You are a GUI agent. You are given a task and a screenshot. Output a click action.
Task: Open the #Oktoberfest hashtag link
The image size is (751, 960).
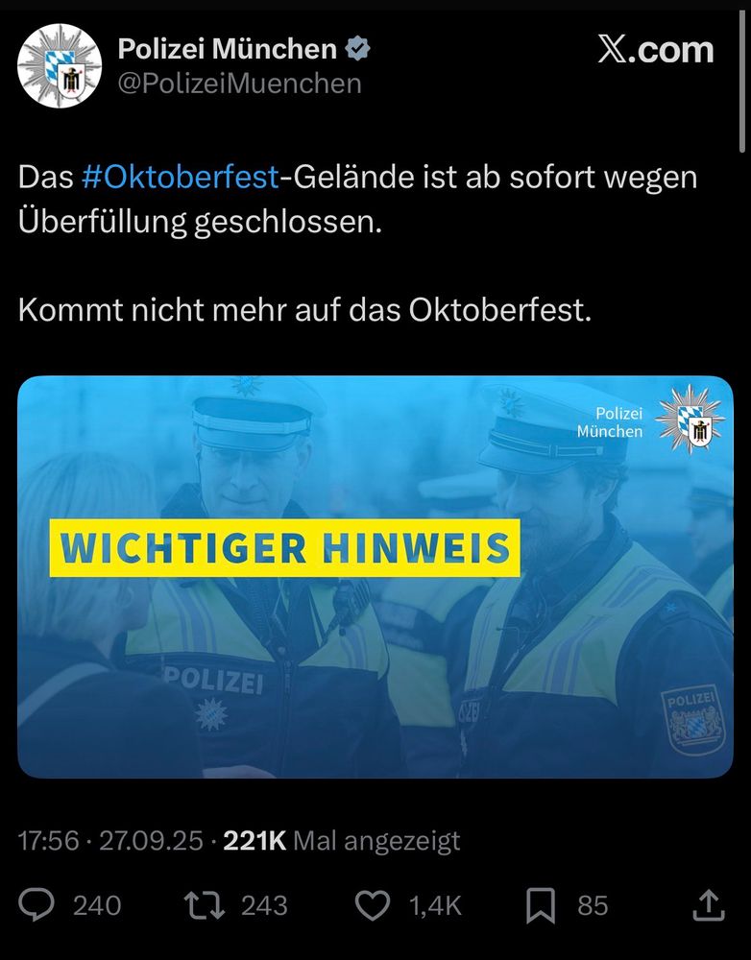[181, 178]
